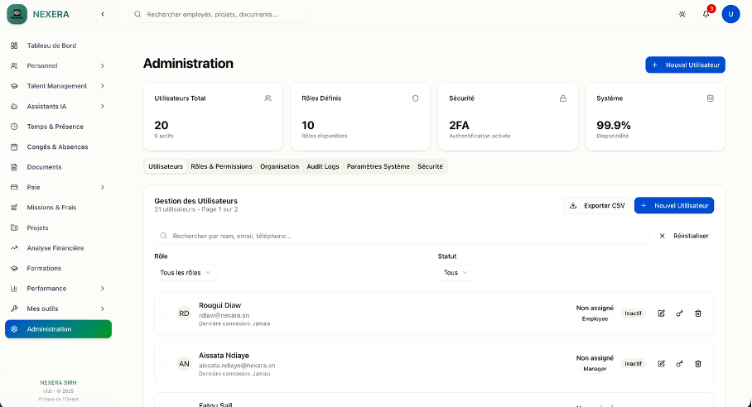Collapse the sidebar with the chevron
This screenshot has height=407, width=752.
point(102,14)
